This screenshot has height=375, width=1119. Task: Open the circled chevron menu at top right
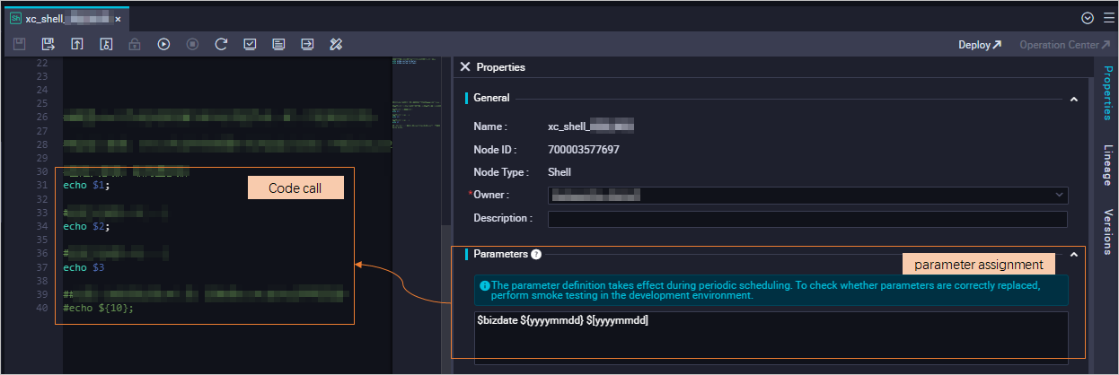[1088, 18]
